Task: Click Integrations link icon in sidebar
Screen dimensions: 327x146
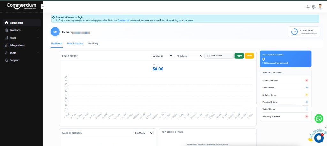Action: [x=6, y=45]
